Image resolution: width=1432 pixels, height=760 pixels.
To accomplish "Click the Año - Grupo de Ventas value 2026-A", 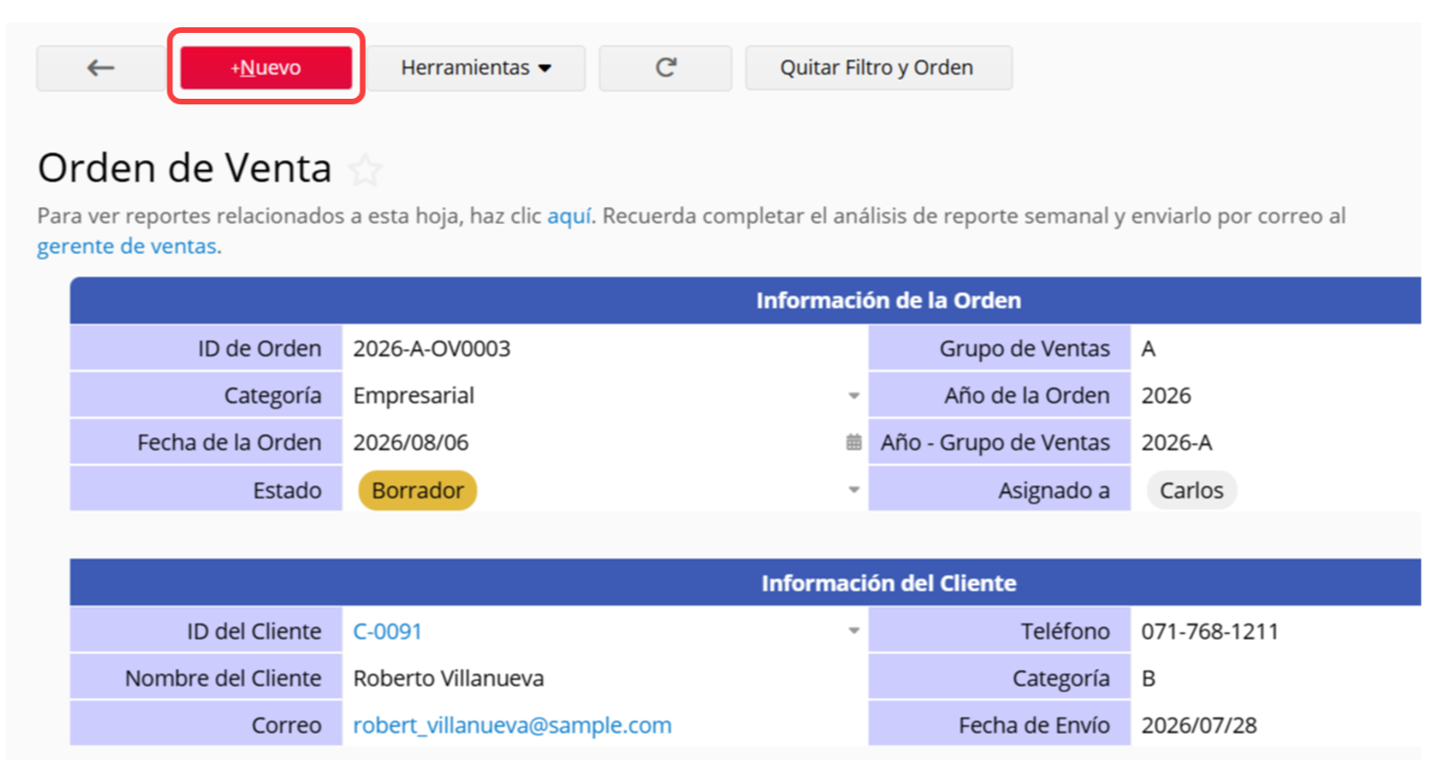I will point(1177,442).
